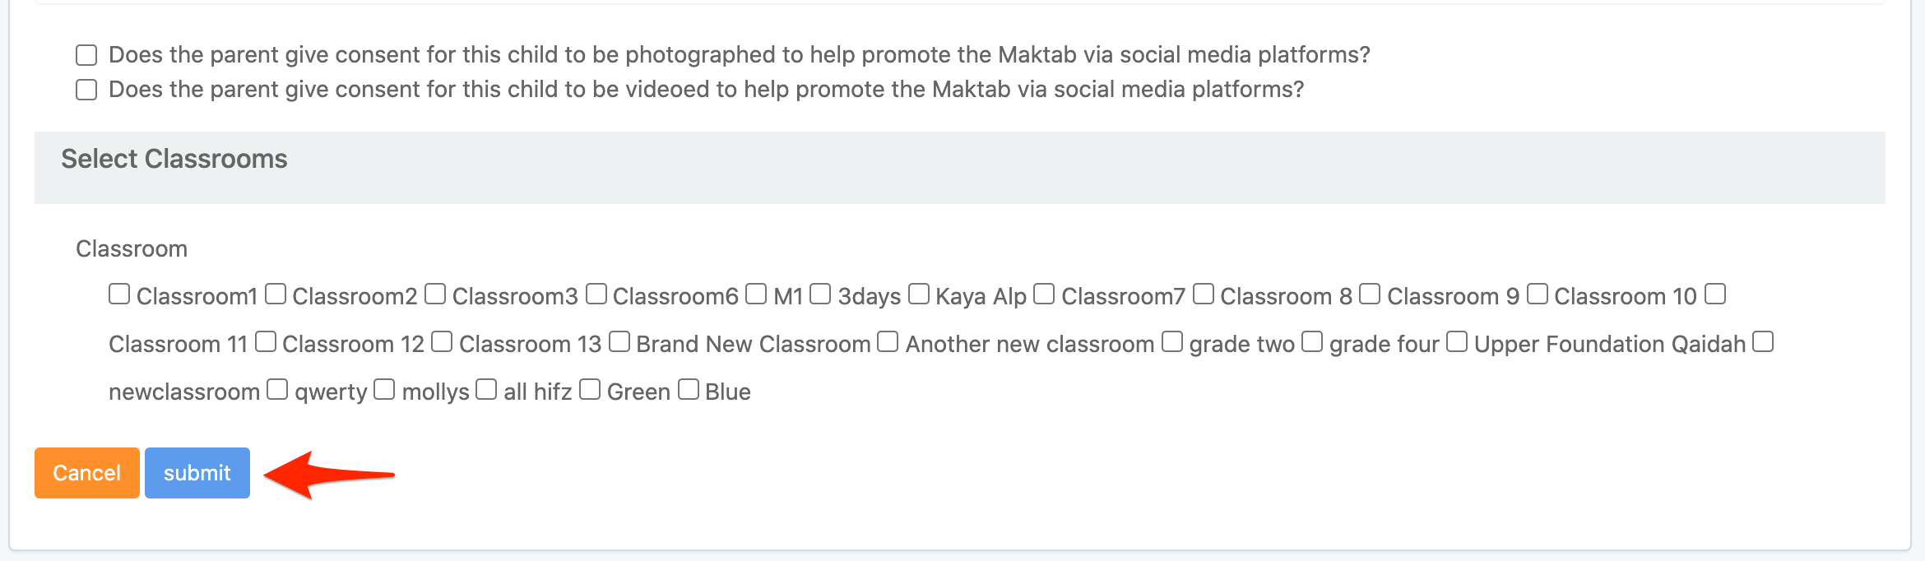Viewport: 1925px width, 561px height.
Task: Enable photographed consent checkbox
Action: pyautogui.click(x=86, y=55)
